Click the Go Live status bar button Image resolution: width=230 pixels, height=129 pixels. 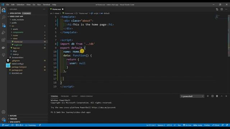click(x=187, y=125)
